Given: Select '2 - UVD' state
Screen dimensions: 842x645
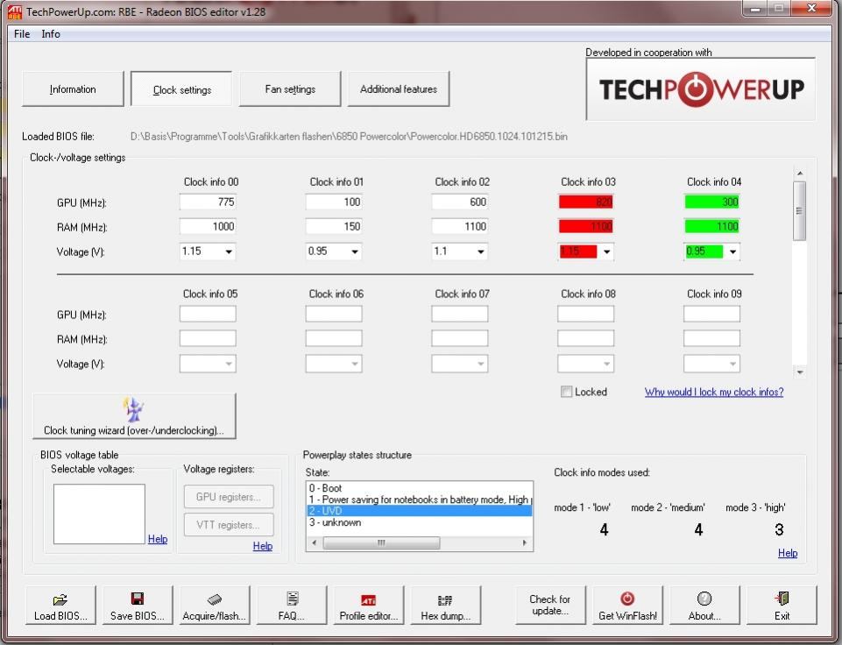Looking at the screenshot, I should click(x=420, y=511).
